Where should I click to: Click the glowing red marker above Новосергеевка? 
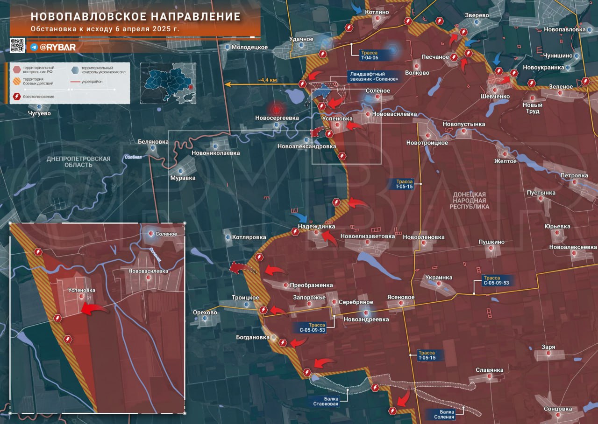[x=277, y=109]
